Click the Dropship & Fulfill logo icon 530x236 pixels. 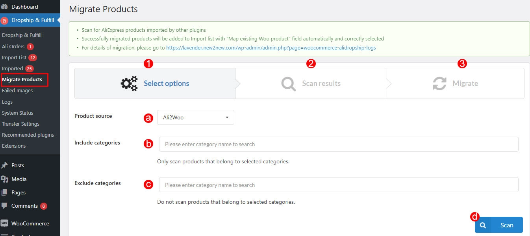[4, 20]
